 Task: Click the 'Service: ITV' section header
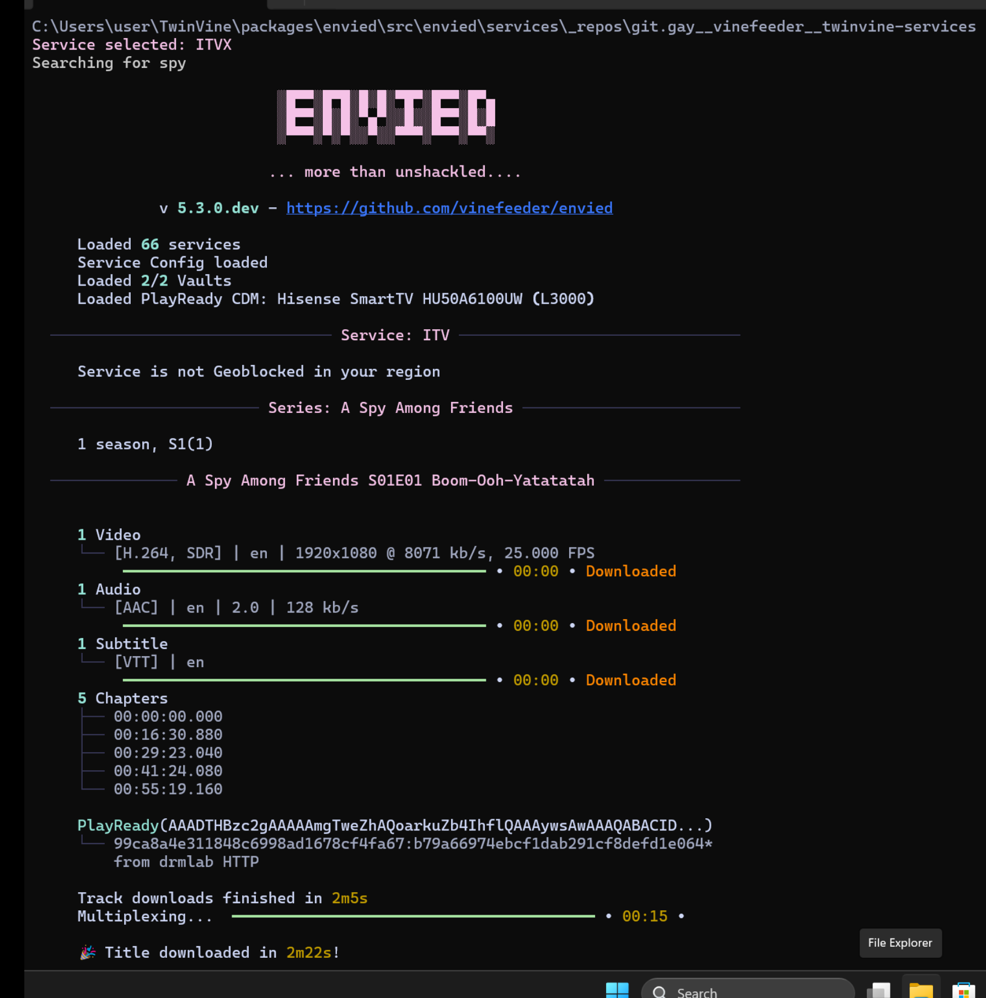tap(395, 335)
